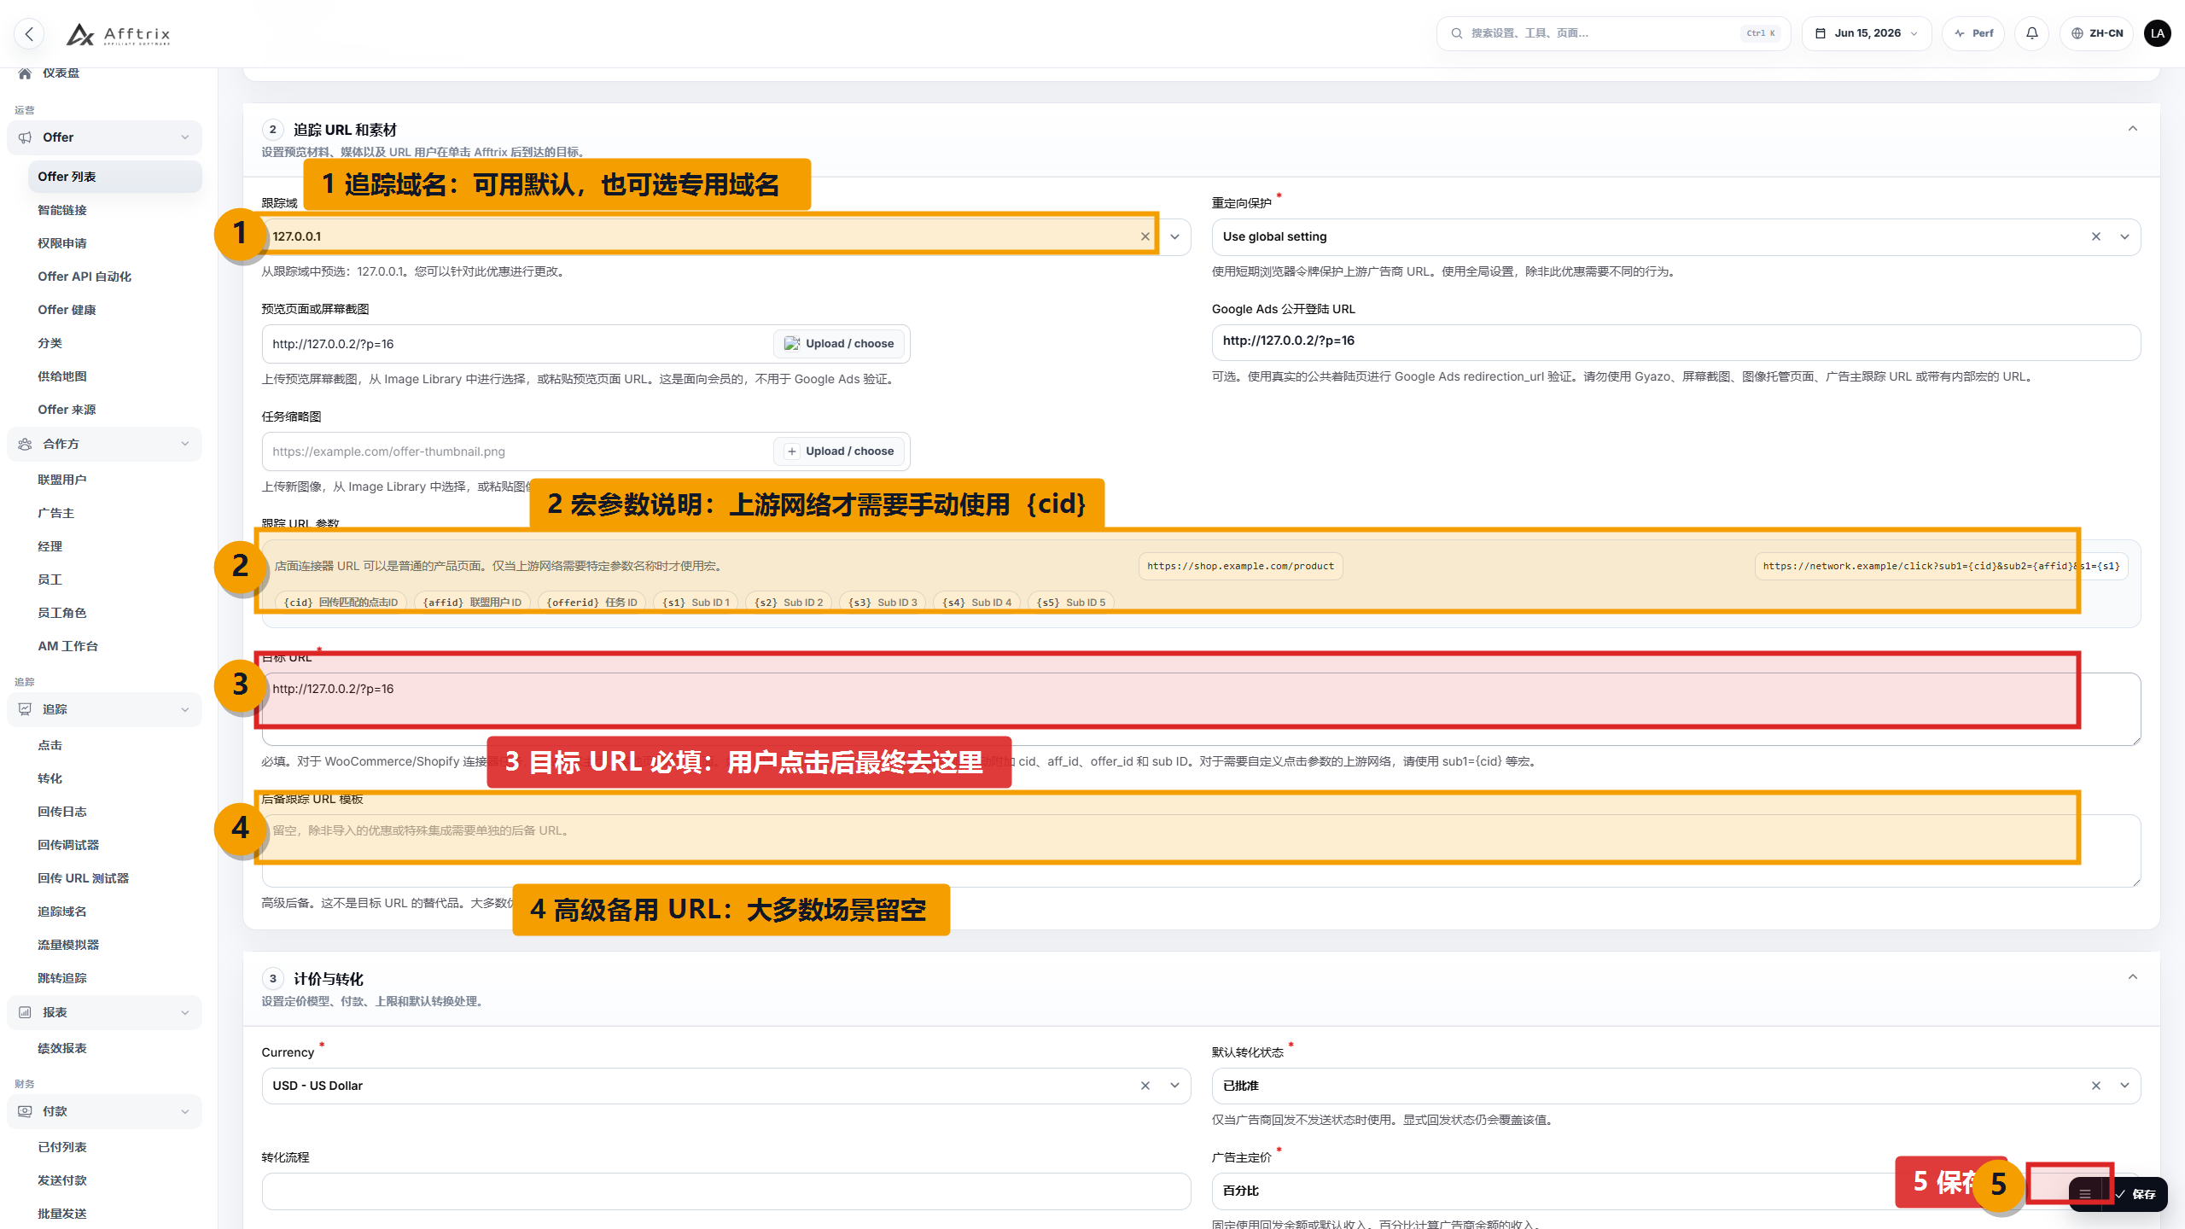Collapse the 追踪 URL 和素材 section

click(x=2133, y=129)
